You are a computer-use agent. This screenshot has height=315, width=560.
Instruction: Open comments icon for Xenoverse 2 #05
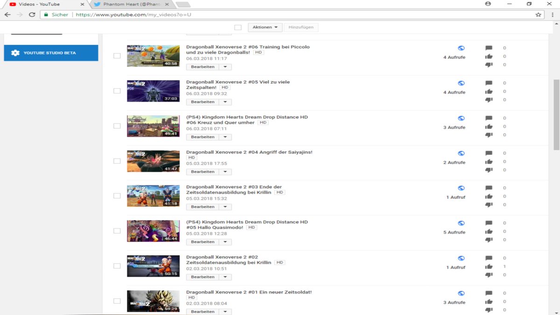click(489, 83)
